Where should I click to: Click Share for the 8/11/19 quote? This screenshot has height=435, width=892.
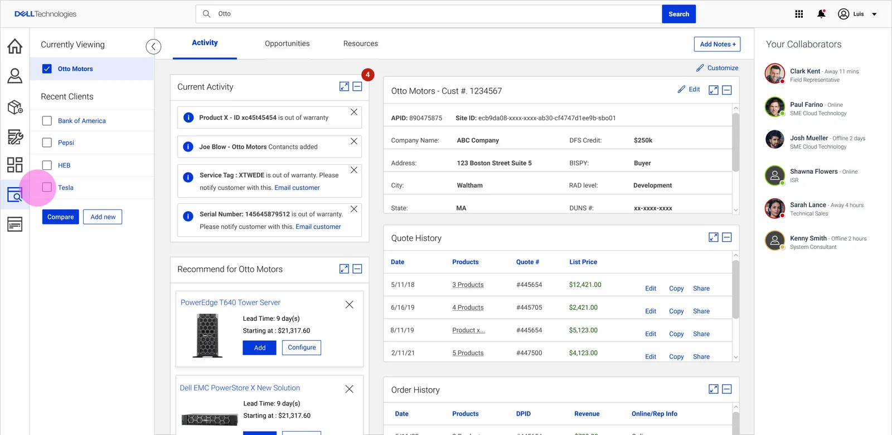click(701, 334)
